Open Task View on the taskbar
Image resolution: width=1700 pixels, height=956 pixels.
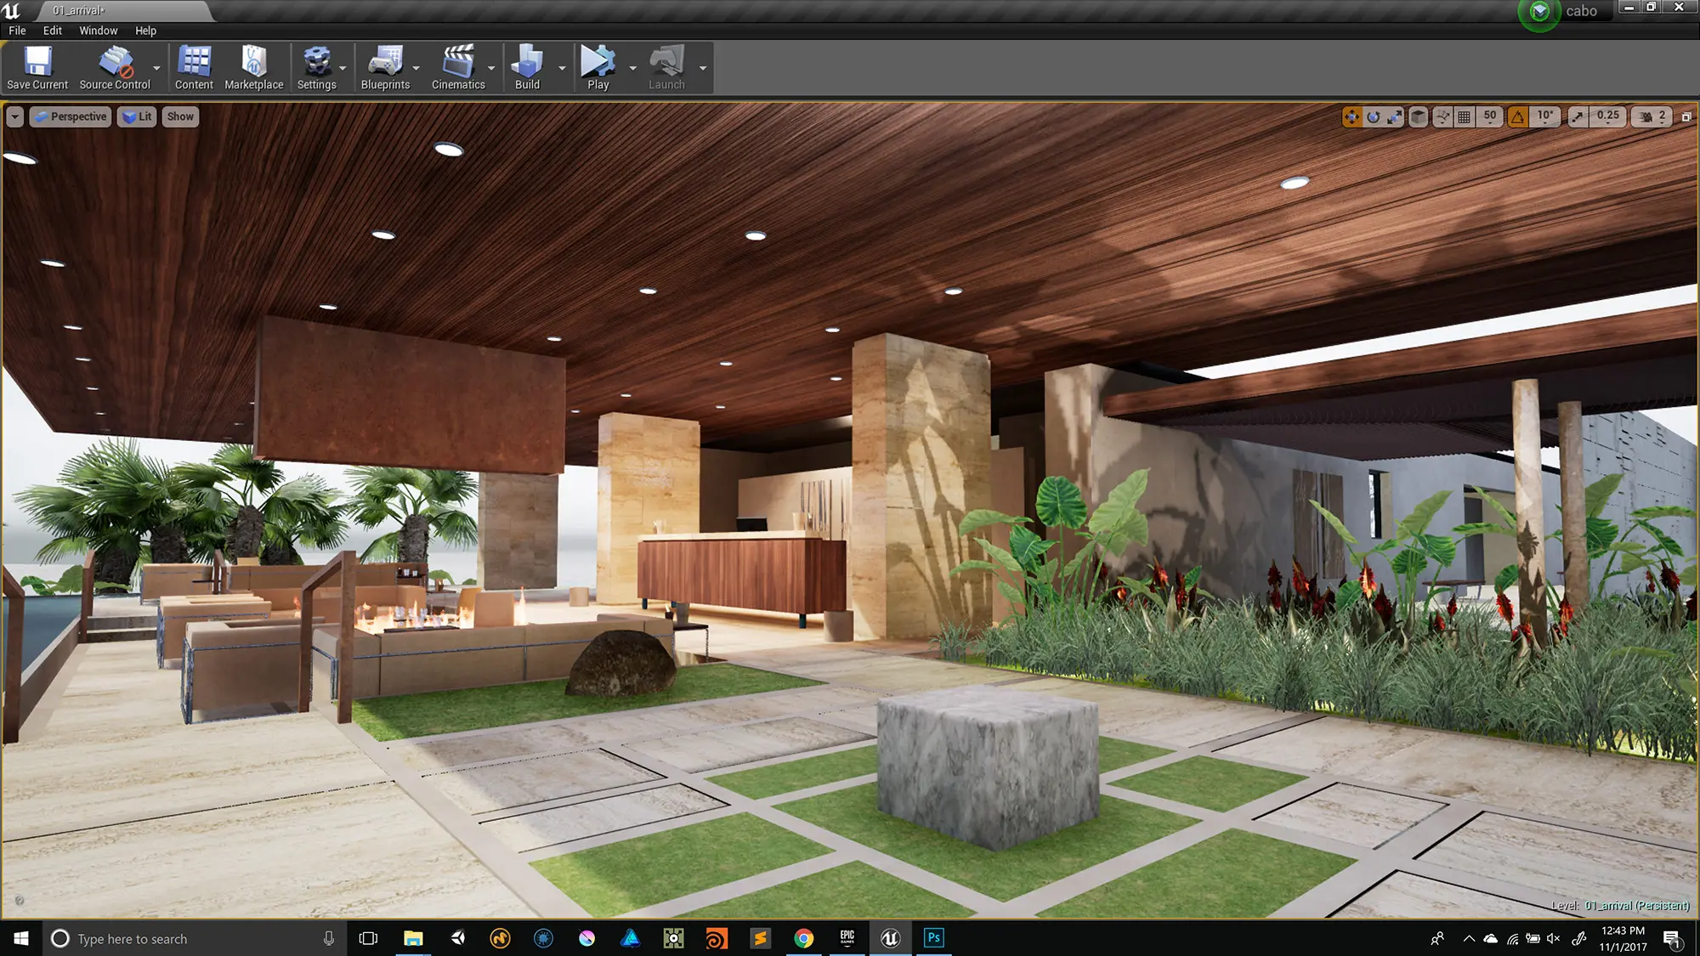(x=368, y=938)
